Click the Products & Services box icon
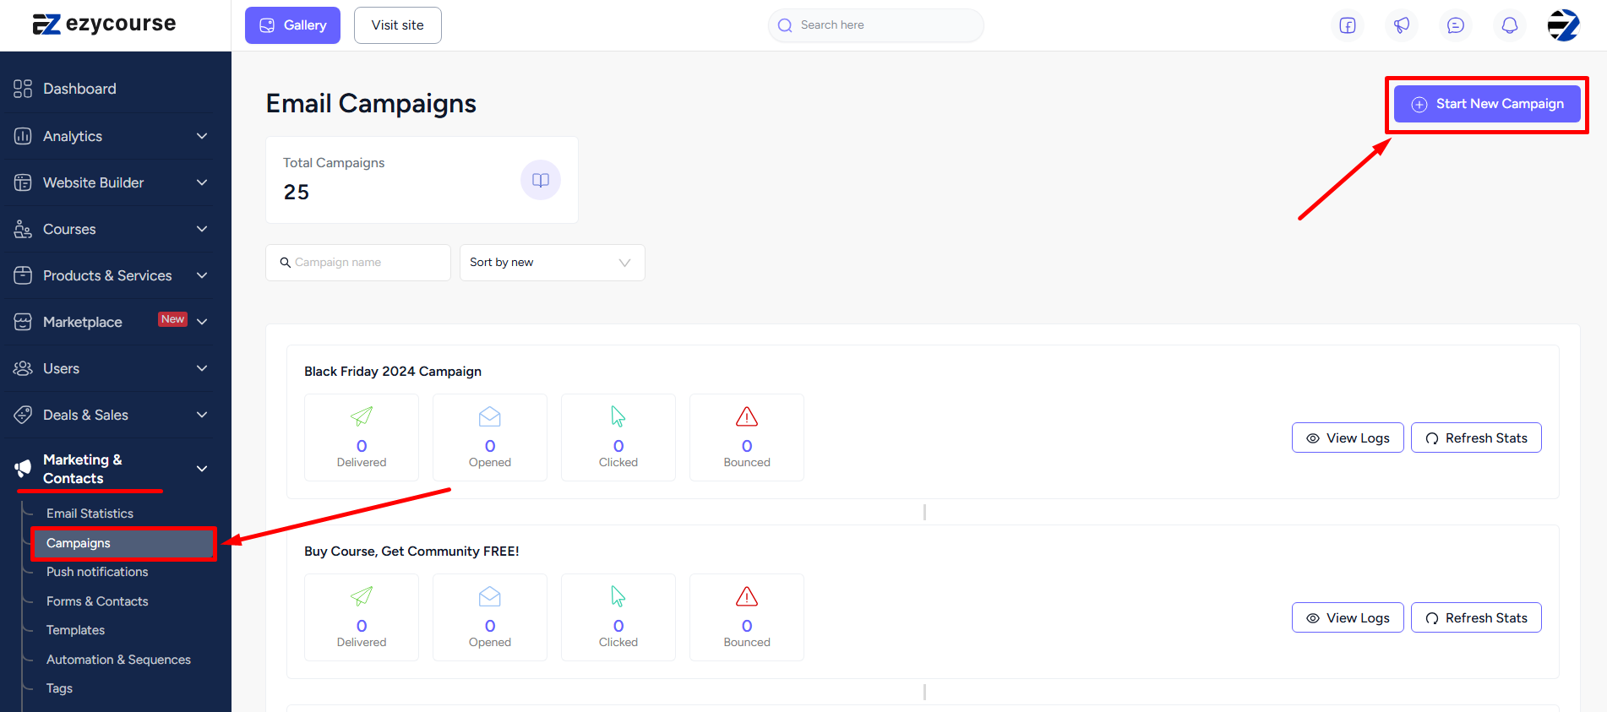This screenshot has width=1607, height=712. pyautogui.click(x=23, y=275)
